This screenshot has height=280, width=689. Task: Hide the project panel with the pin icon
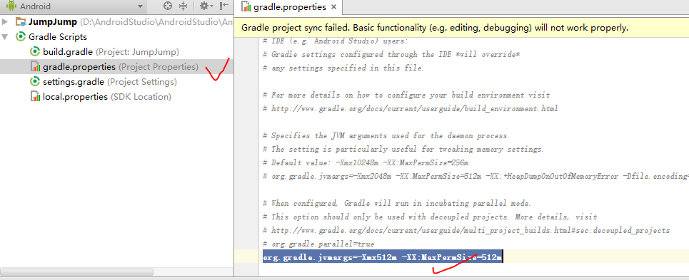point(223,6)
